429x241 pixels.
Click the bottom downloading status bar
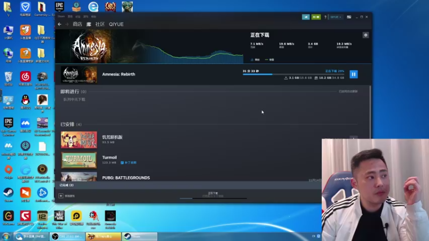tap(213, 195)
